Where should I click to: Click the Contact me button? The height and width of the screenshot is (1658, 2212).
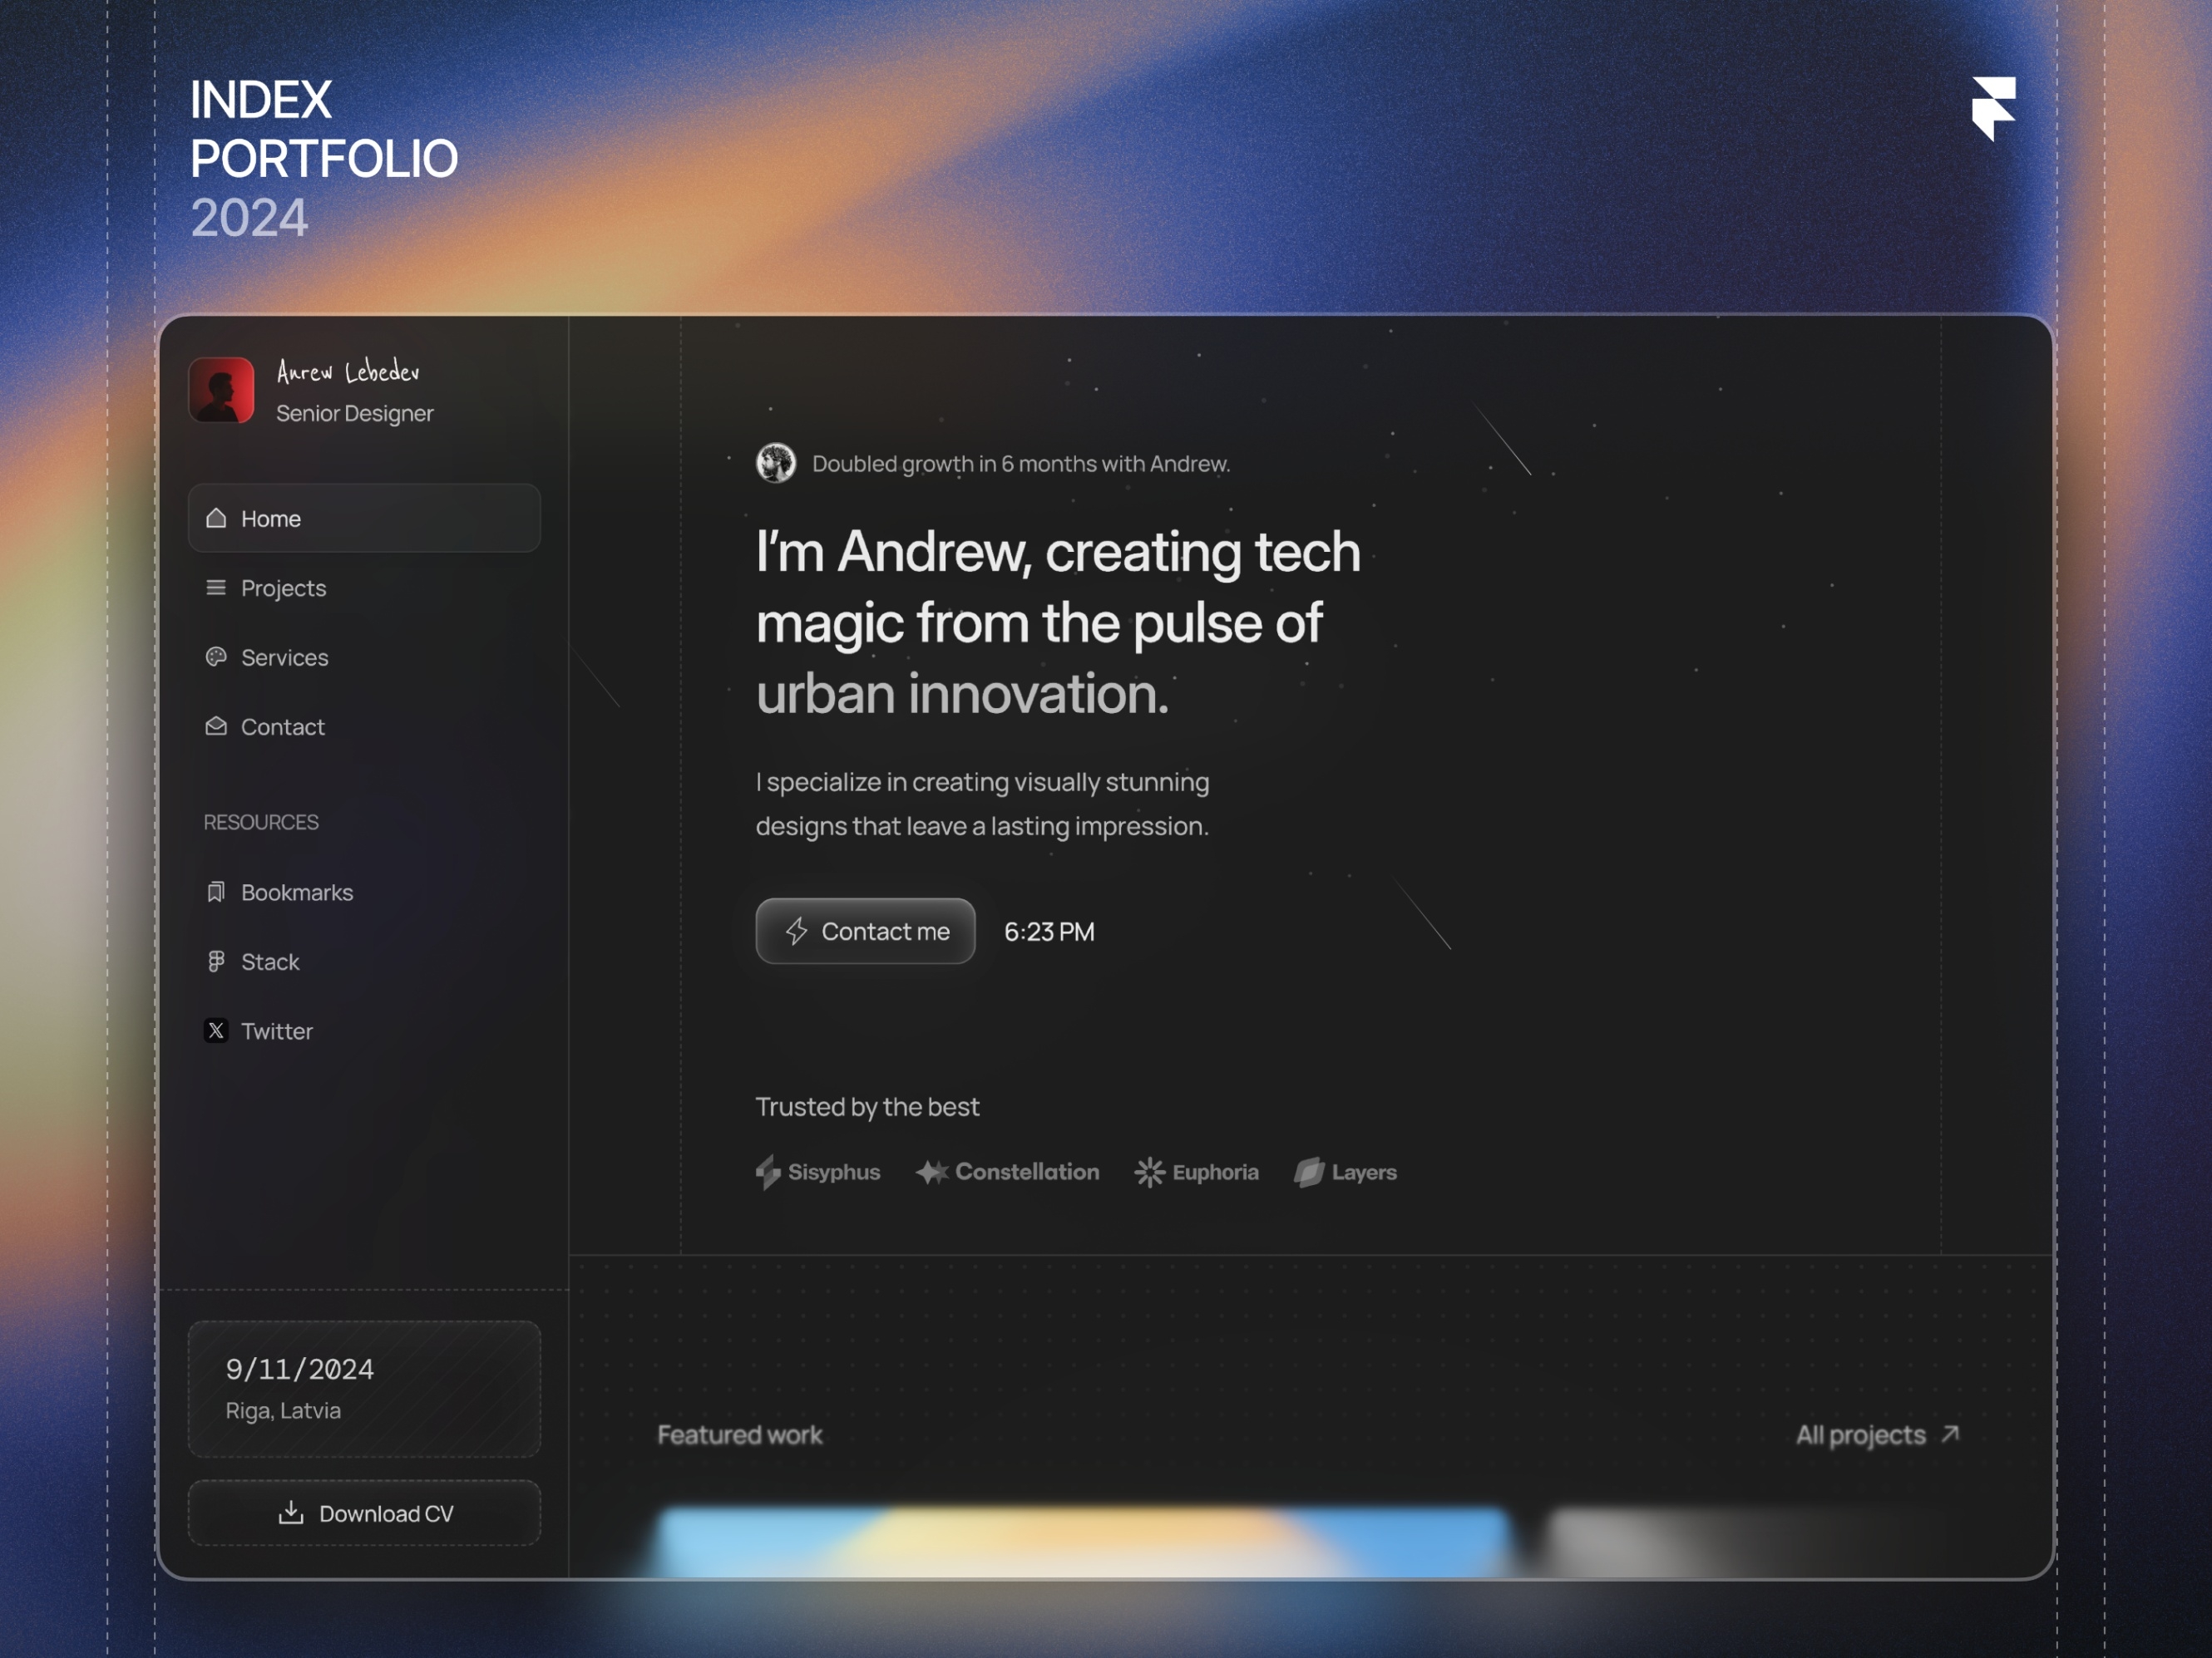(x=866, y=930)
